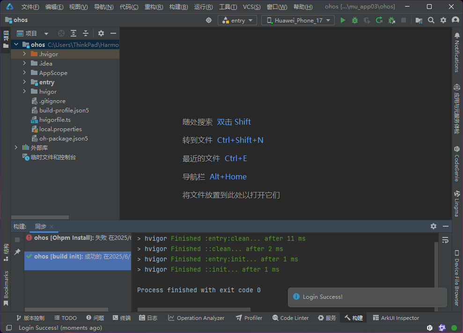Open search everywhere magnifier icon

coord(431,20)
